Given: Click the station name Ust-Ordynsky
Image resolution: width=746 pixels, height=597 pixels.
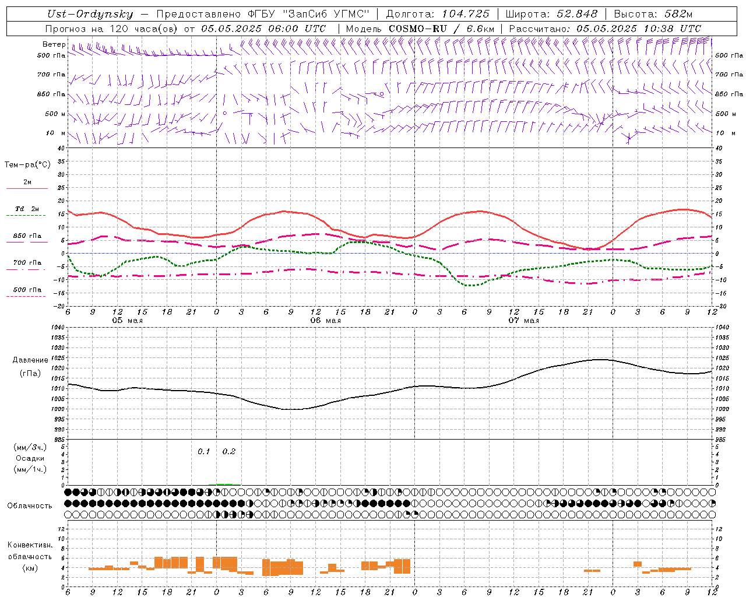Looking at the screenshot, I should pos(90,14).
